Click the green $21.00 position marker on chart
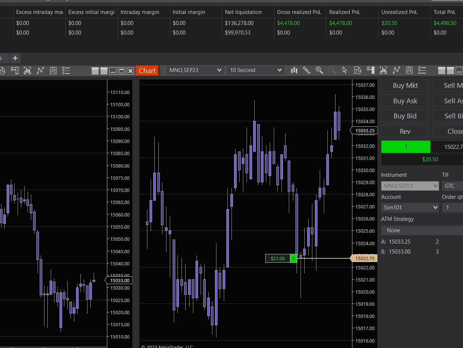This screenshot has height=348, width=463. [x=278, y=258]
